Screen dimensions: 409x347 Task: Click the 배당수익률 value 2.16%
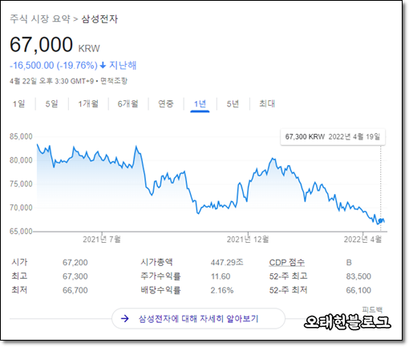(222, 290)
